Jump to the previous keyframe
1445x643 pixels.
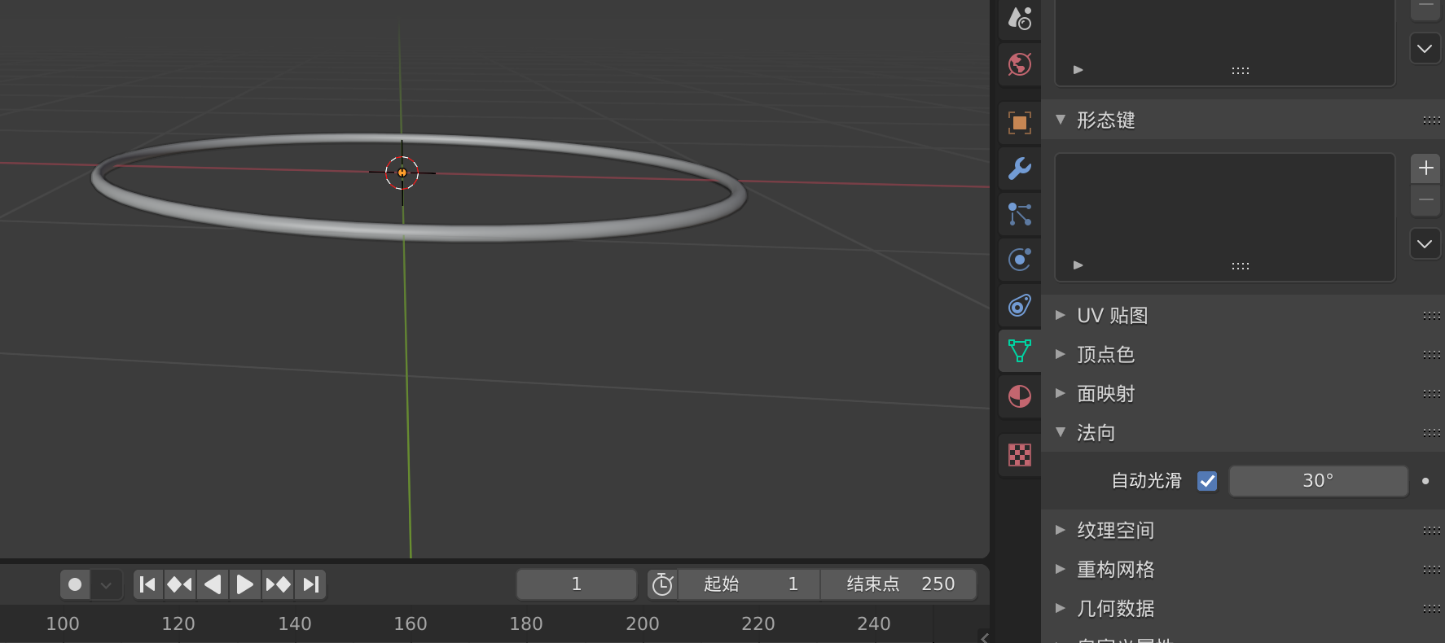pos(180,584)
